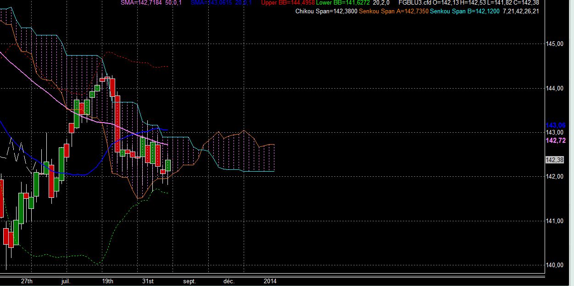Click the 140,00 price axis label

(555, 265)
